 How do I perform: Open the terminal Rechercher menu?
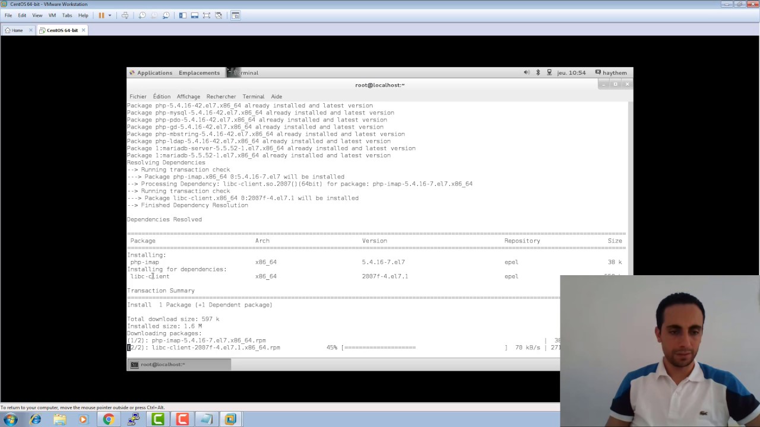click(x=221, y=97)
